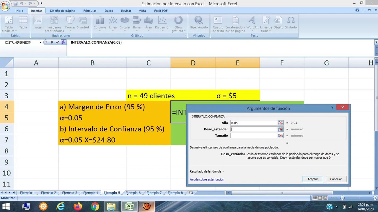The height and width of the screenshot is (212, 378).
Task: Switch to Page Layout view button
Action: tap(320, 198)
